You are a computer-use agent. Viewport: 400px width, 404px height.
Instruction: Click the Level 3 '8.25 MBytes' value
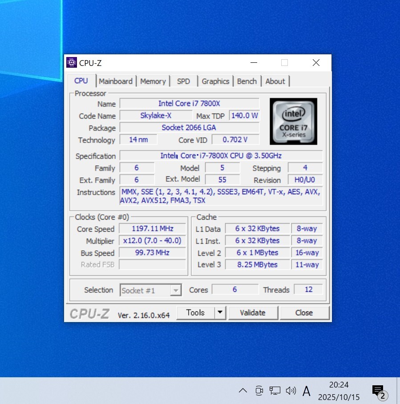pyautogui.click(x=258, y=265)
